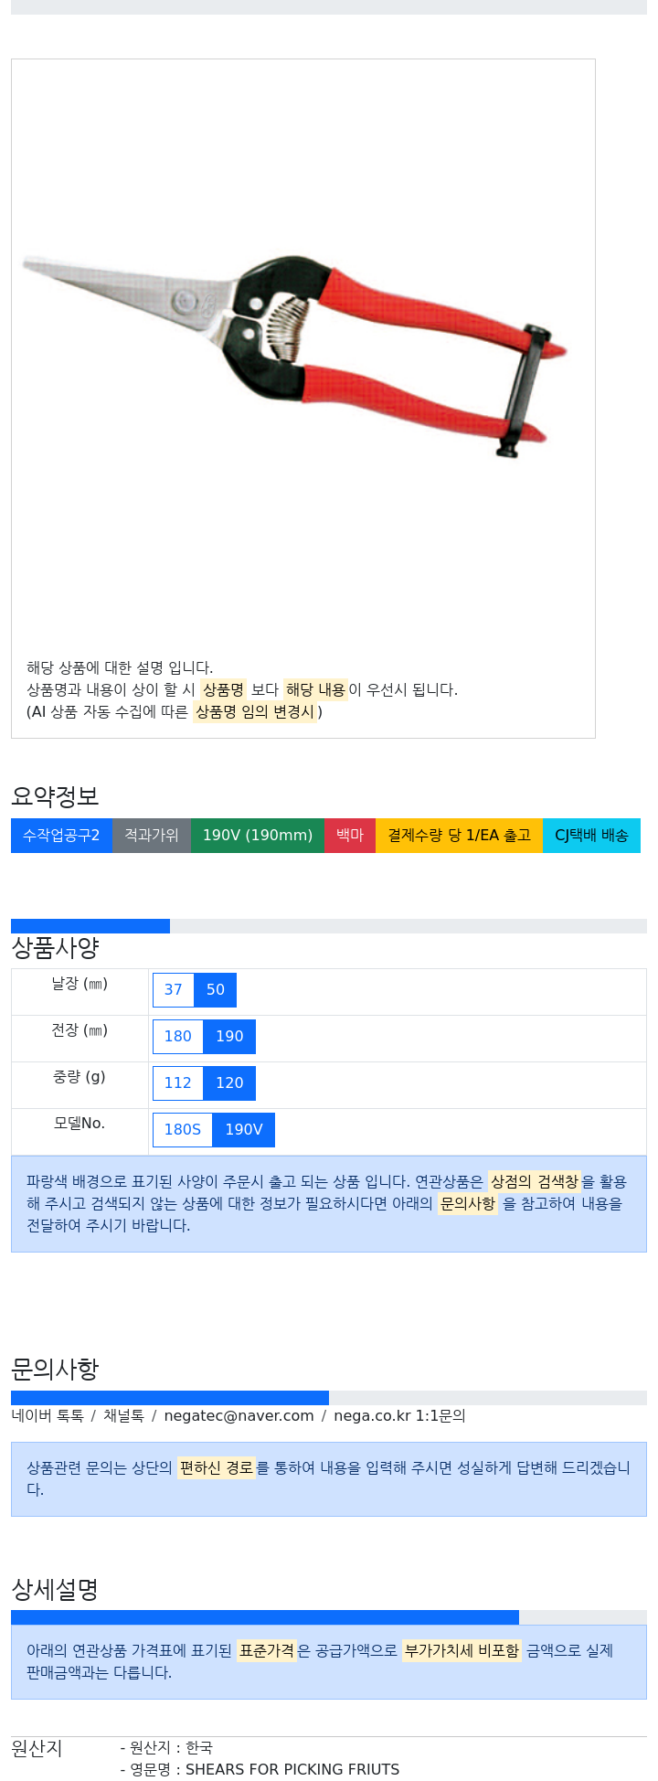
Task: Select overall length 190 option
Action: (229, 1037)
